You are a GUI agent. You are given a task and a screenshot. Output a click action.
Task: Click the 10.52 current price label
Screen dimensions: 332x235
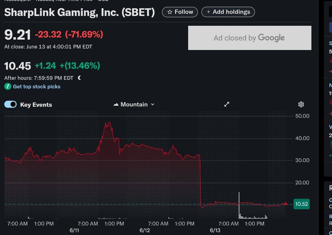click(301, 204)
